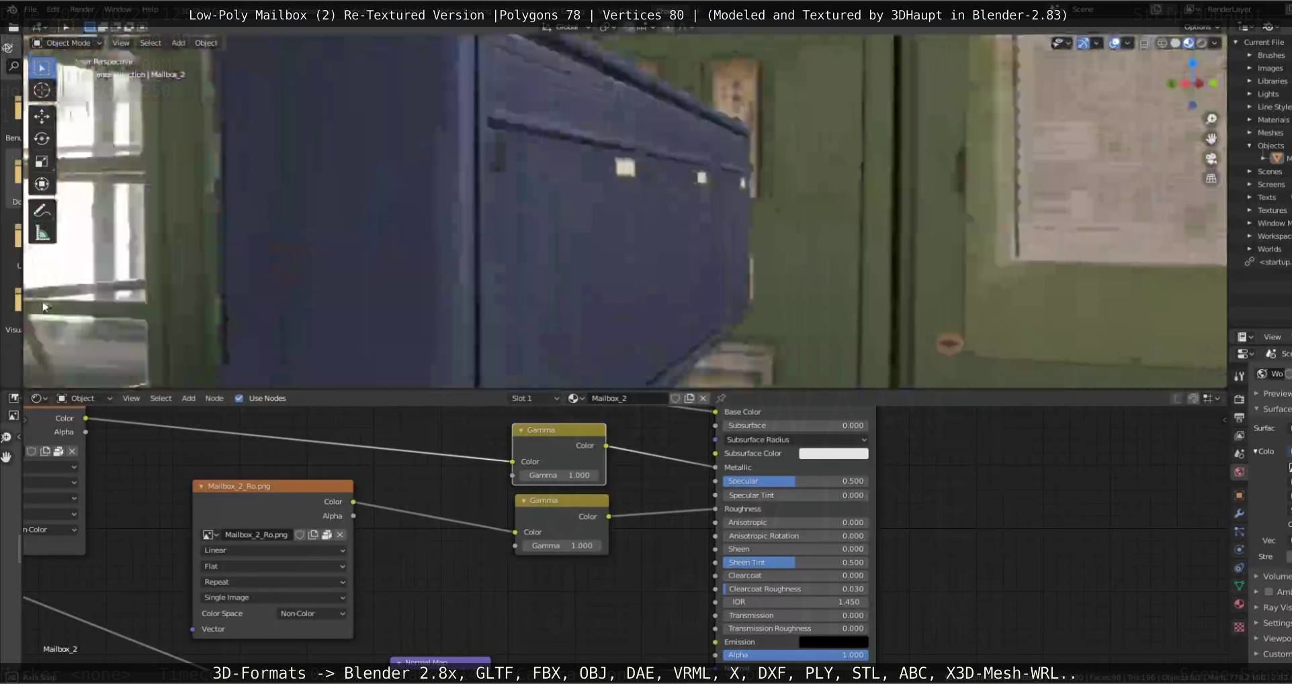Open the Repeat extension dropdown
Screen dimensions: 1292x684
click(x=274, y=582)
